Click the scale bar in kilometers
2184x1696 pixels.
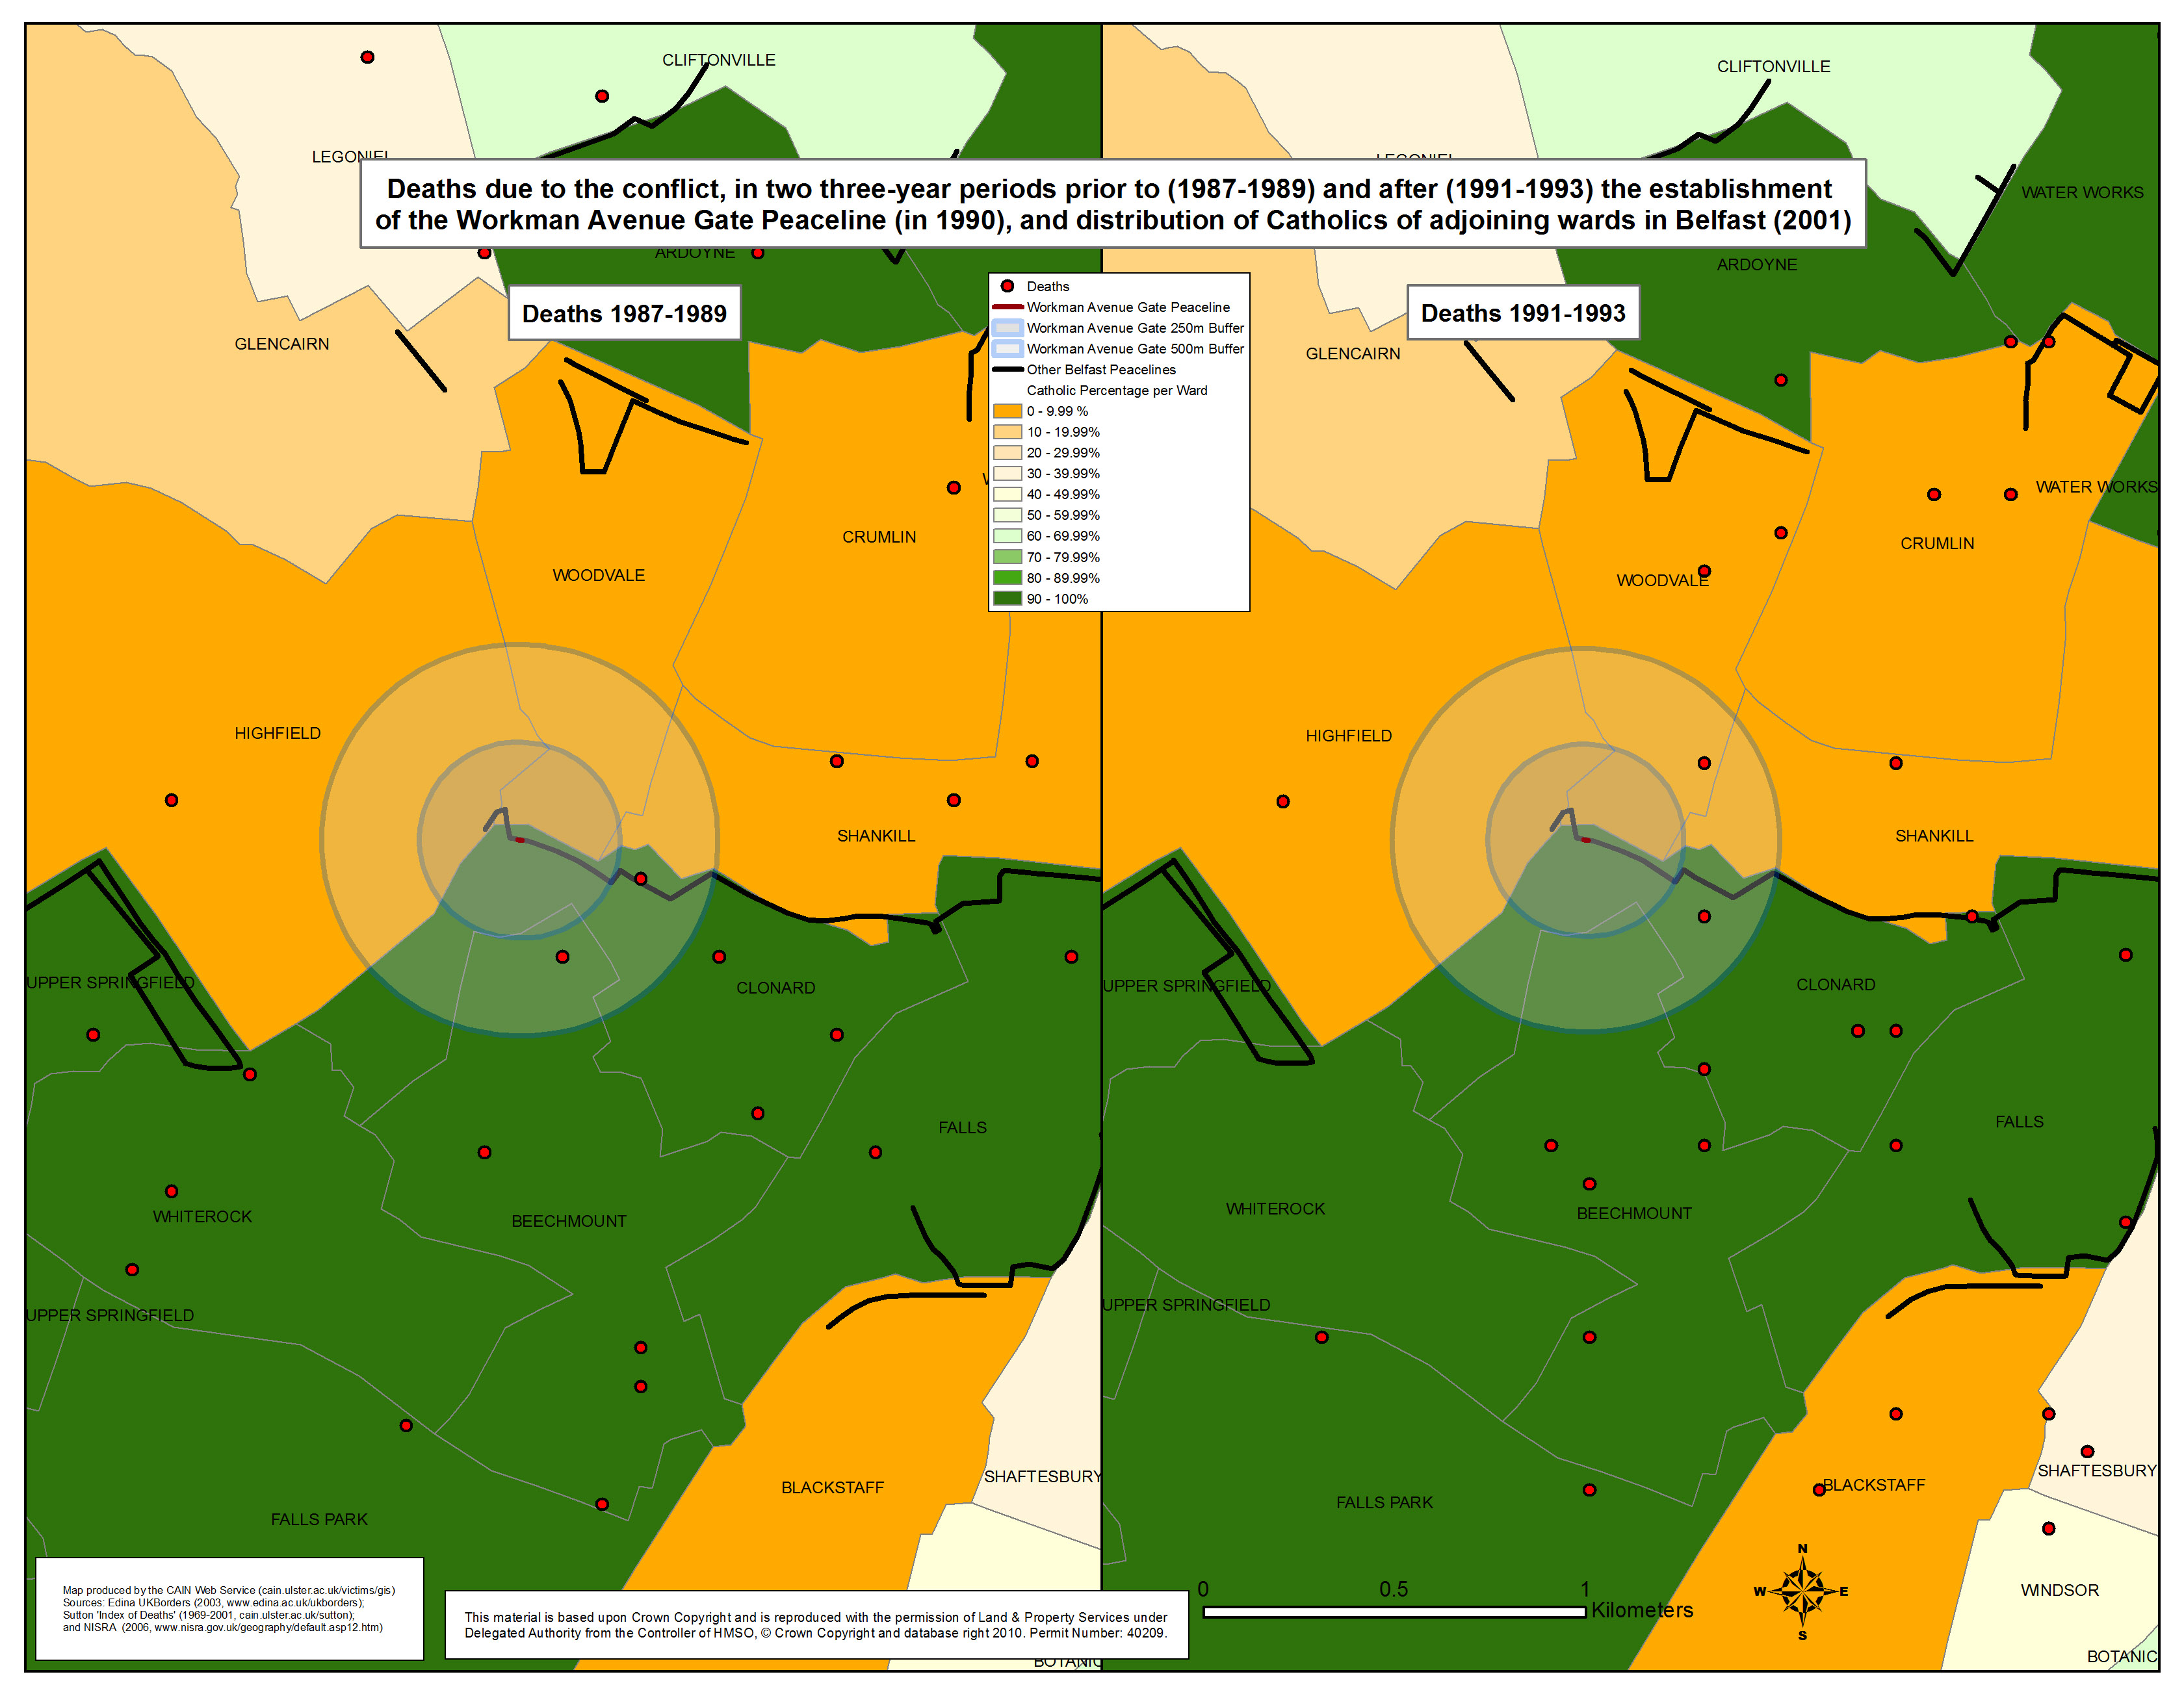(1394, 1611)
